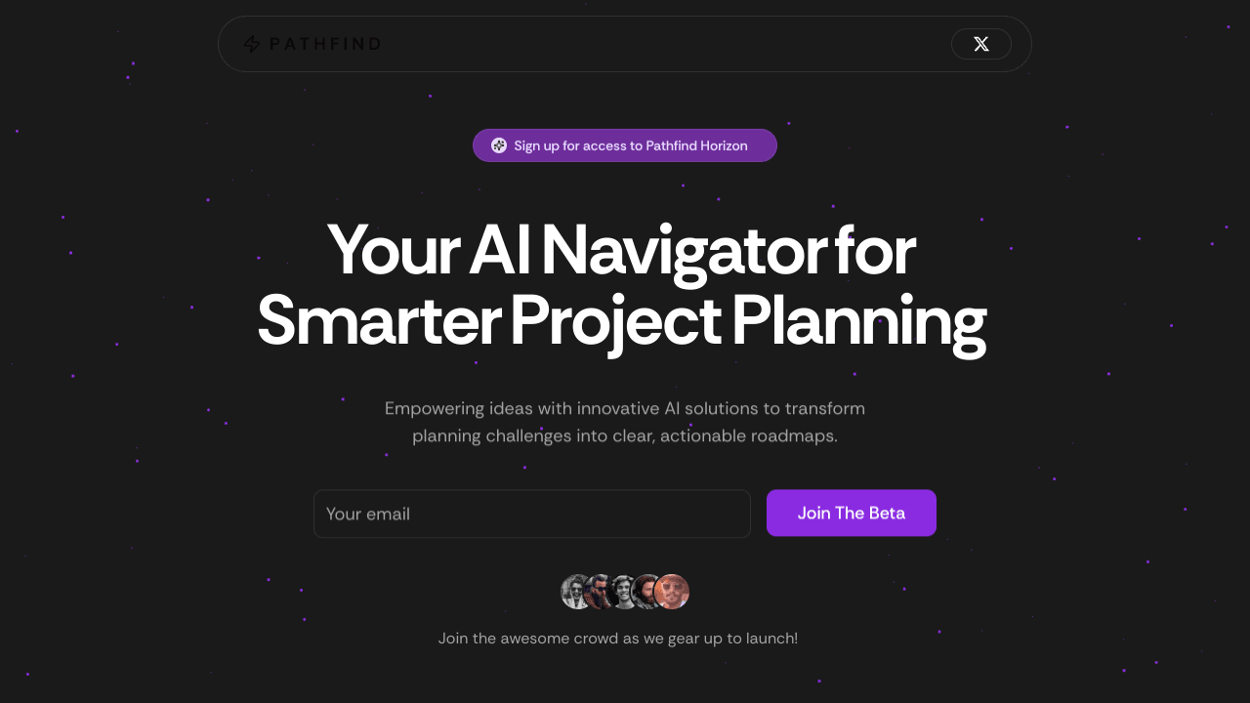The image size is (1250, 703).
Task: Click the bearded man avatar second from left
Action: pos(600,592)
